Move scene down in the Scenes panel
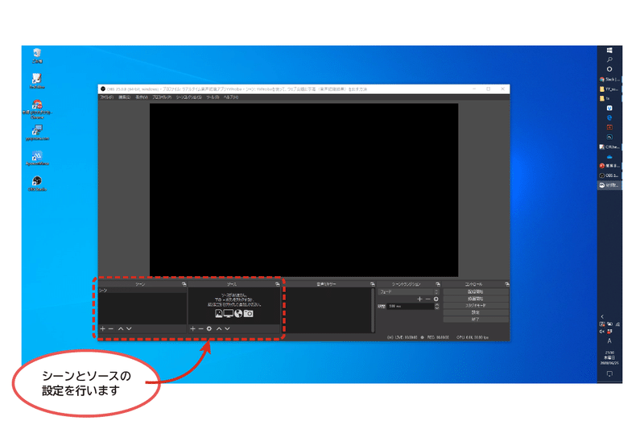The image size is (644, 429). 129,329
